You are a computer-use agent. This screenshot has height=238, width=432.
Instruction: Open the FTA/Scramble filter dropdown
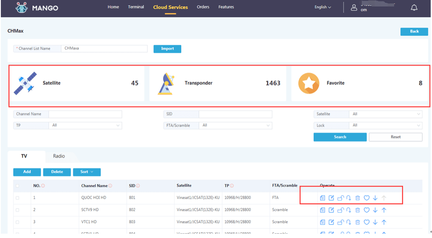tap(236, 125)
